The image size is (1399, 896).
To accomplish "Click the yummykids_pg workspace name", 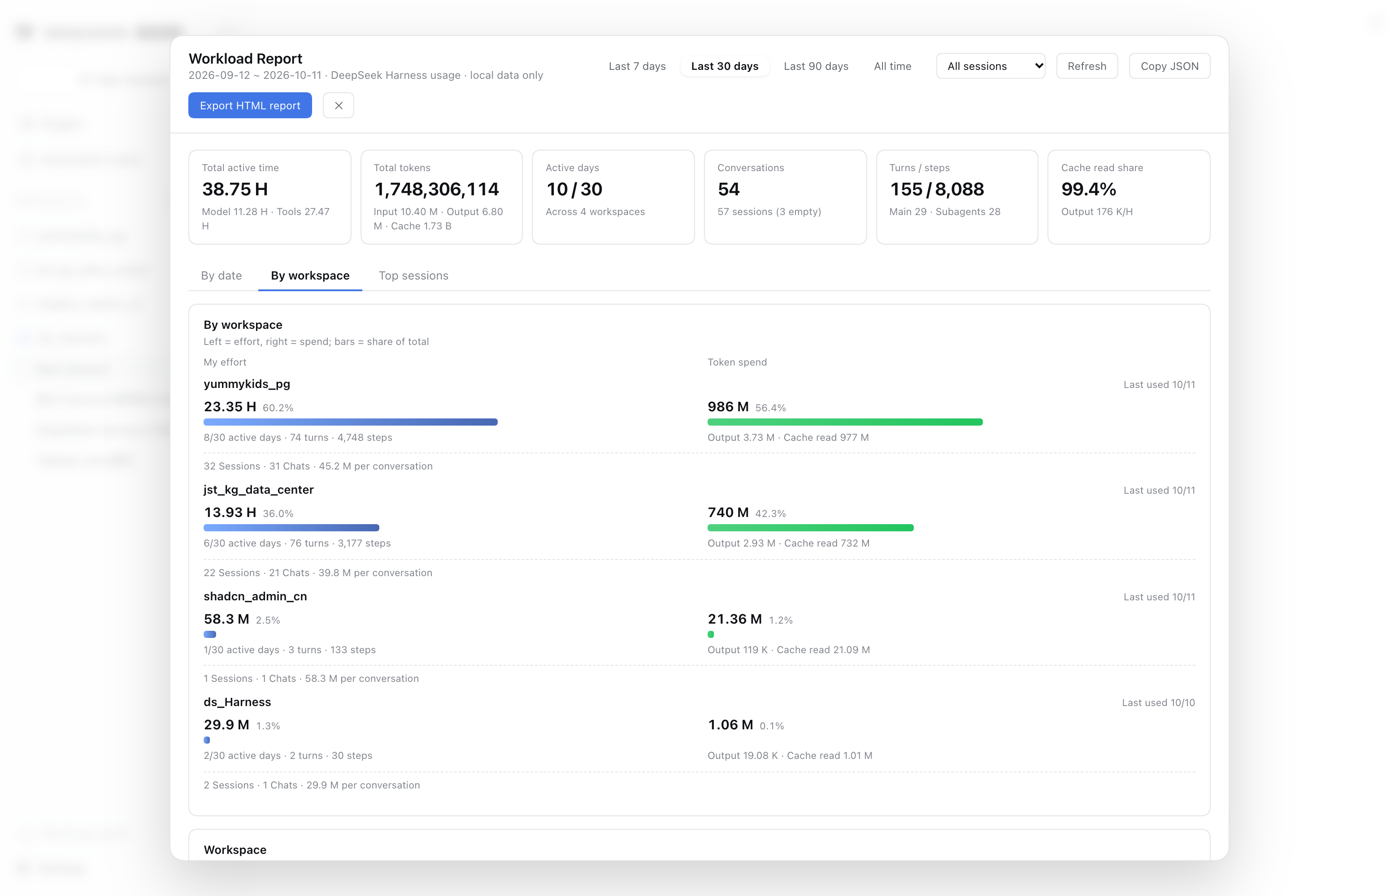I will pyautogui.click(x=247, y=384).
